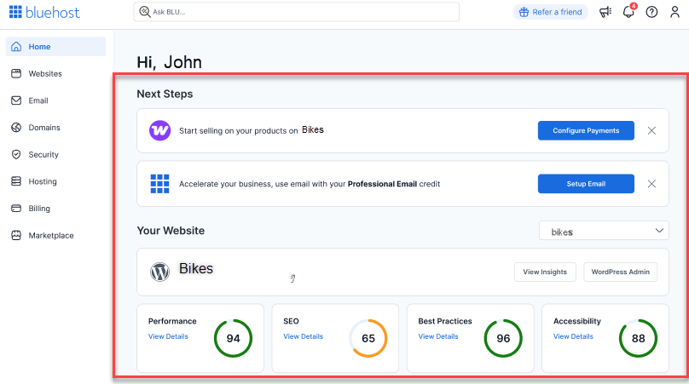Click the WordPress logo beside Bikes
Viewport: 689px width, 384px height.
[x=159, y=272]
